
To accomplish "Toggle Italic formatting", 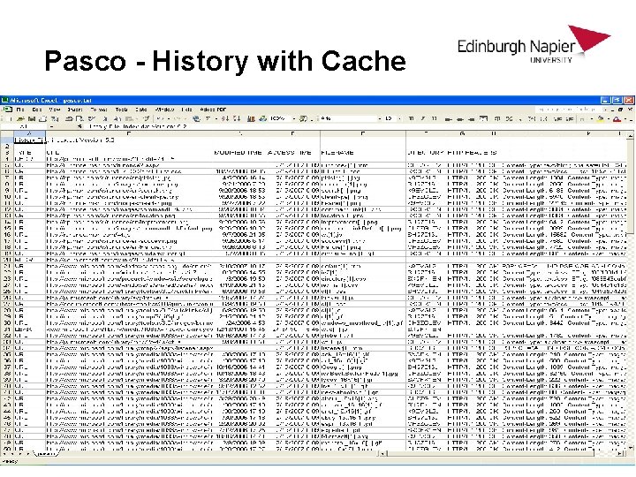I will (422, 119).
